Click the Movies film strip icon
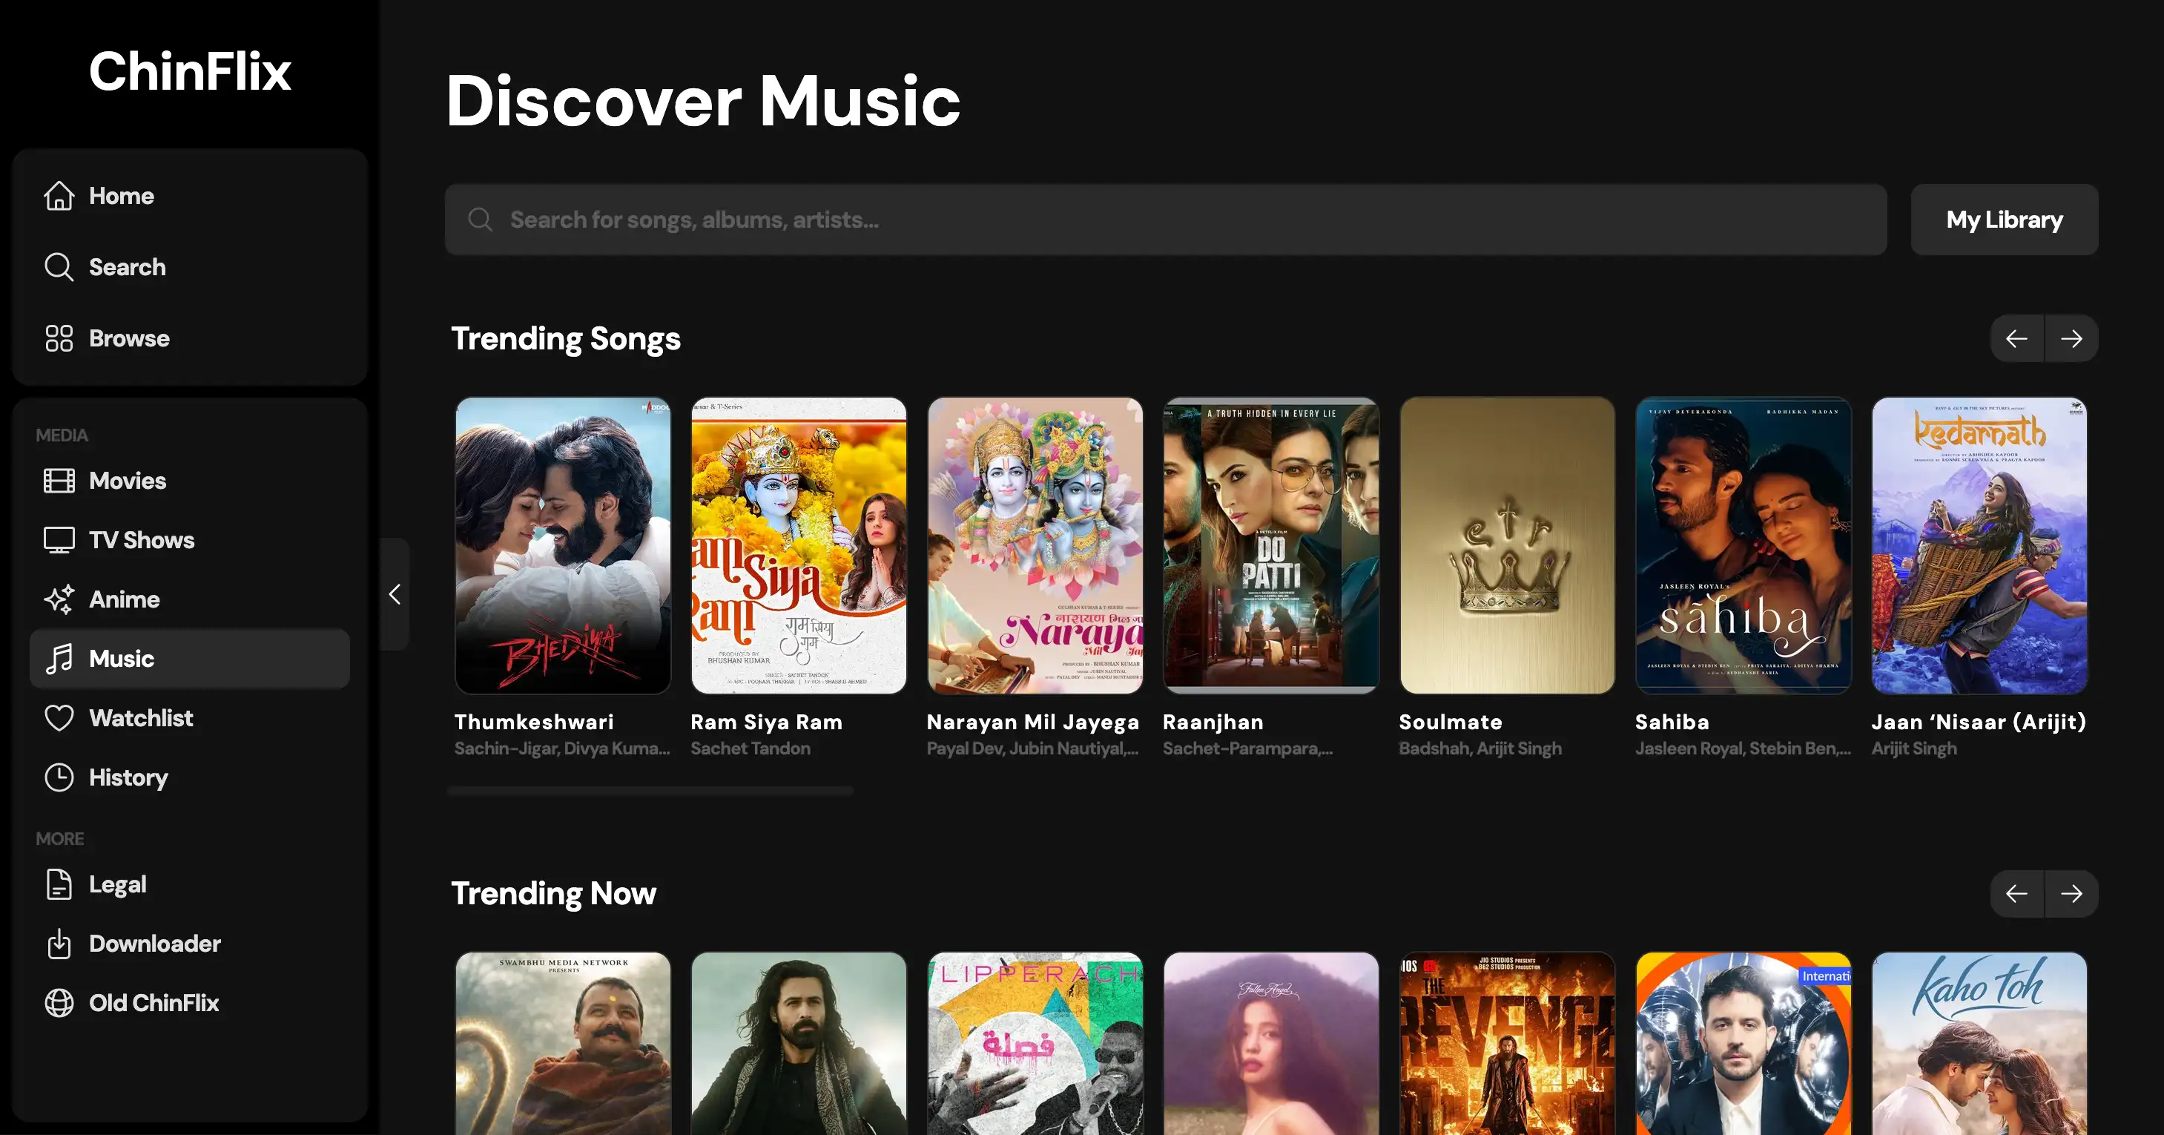 [59, 481]
